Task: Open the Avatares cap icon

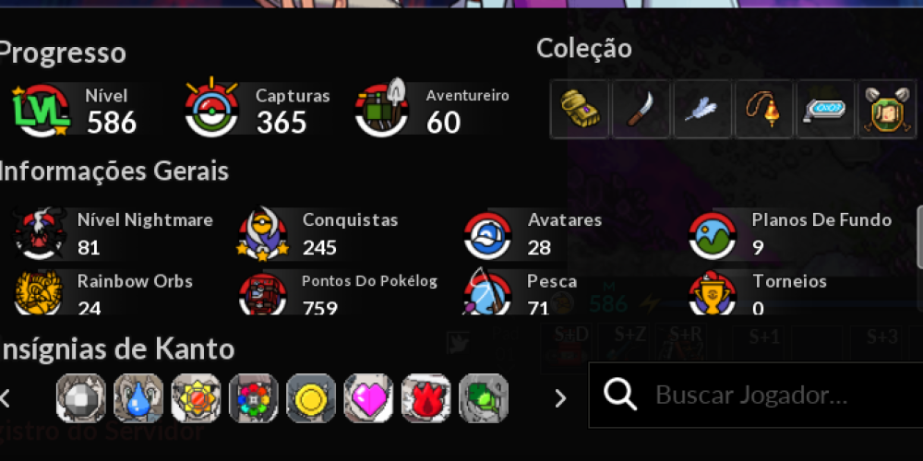Action: (488, 235)
